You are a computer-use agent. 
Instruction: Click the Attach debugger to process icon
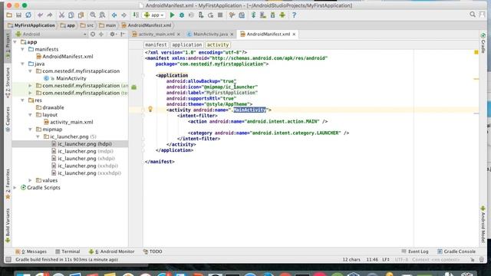(201, 15)
